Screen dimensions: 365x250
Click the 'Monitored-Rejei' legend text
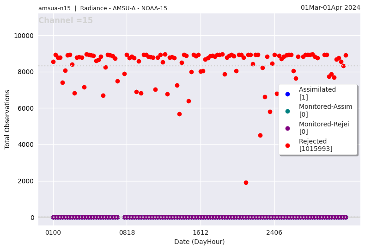tap(324, 124)
